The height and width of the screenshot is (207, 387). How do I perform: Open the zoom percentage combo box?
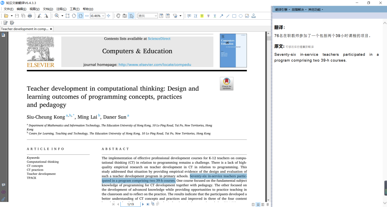[97, 16]
